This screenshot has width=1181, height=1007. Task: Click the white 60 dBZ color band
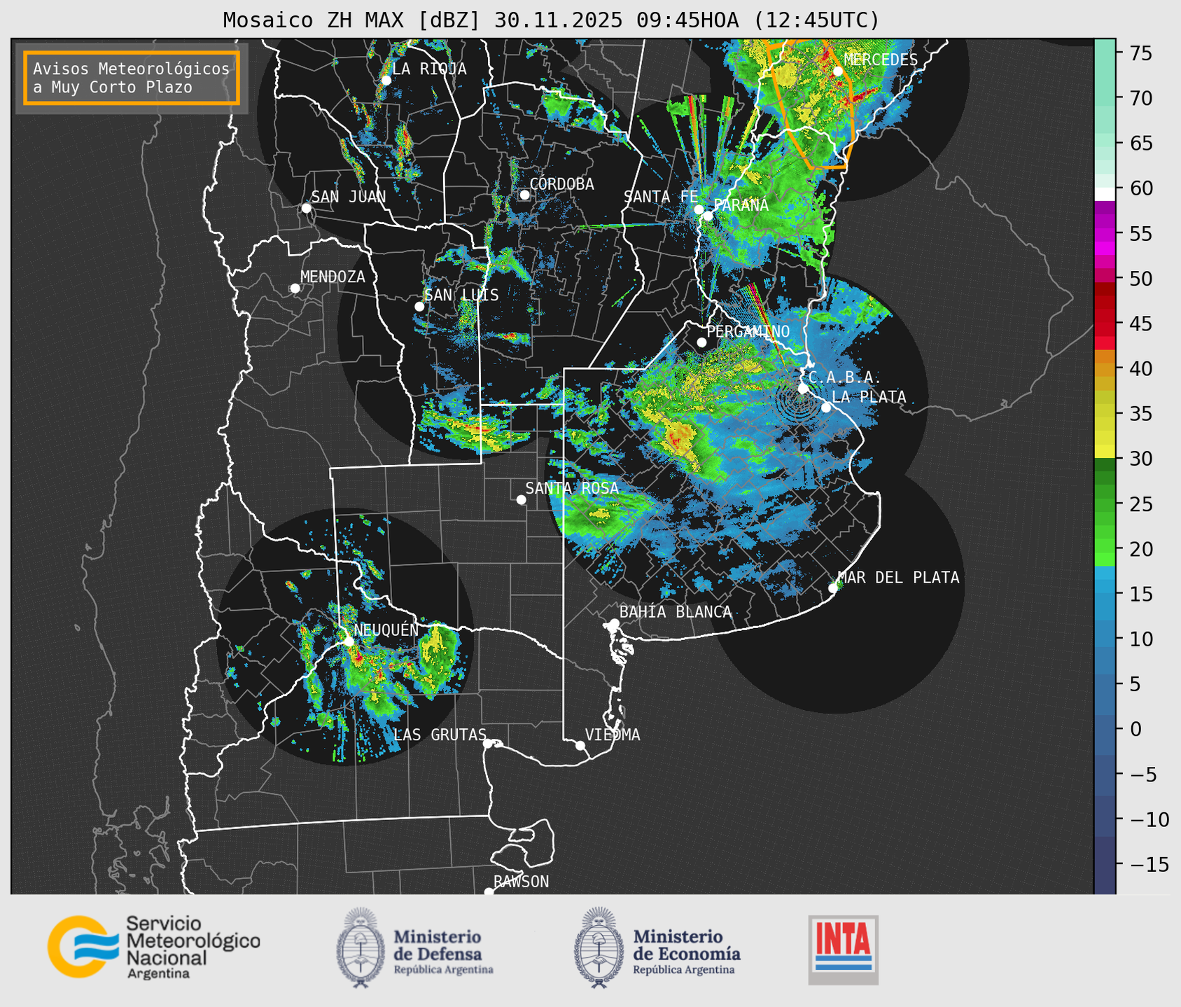coord(1105,193)
